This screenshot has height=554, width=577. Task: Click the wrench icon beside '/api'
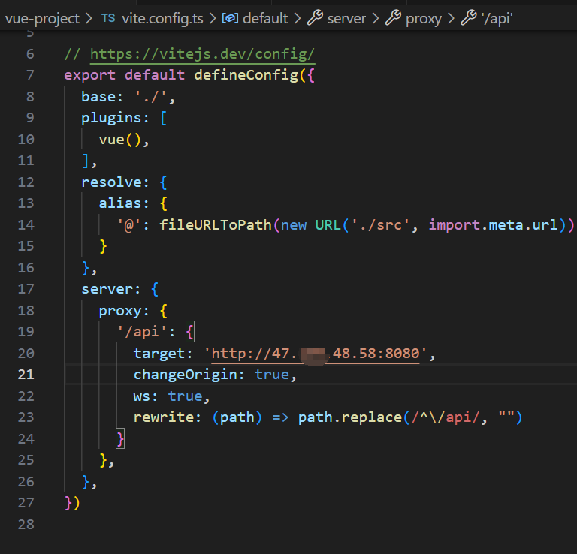tap(469, 18)
